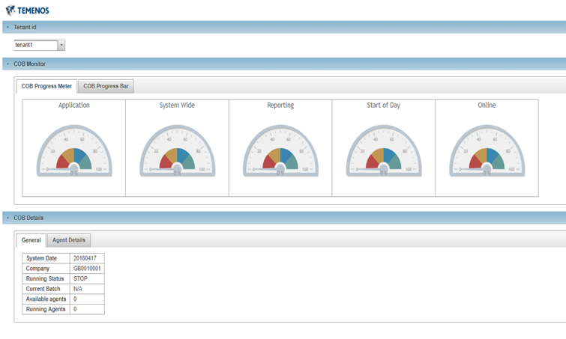Click the Running Status STOP cell
This screenshot has width=566, height=339.
86,278
